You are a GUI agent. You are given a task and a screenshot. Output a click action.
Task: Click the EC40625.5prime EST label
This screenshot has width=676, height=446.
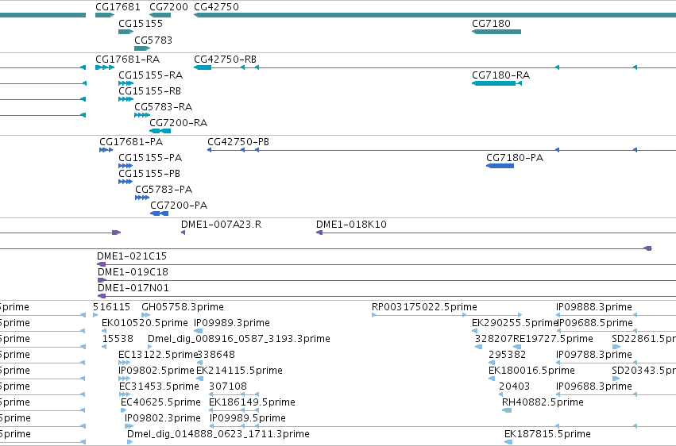(160, 403)
